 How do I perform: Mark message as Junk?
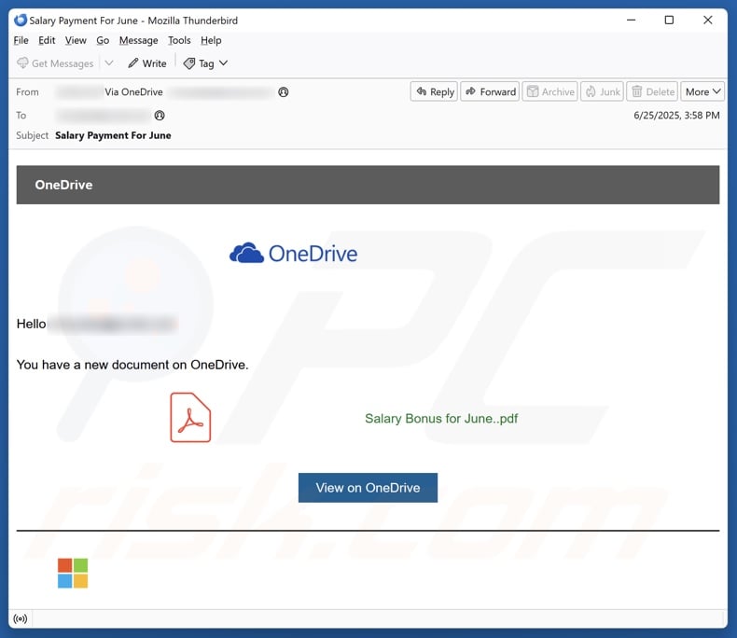[x=602, y=91]
